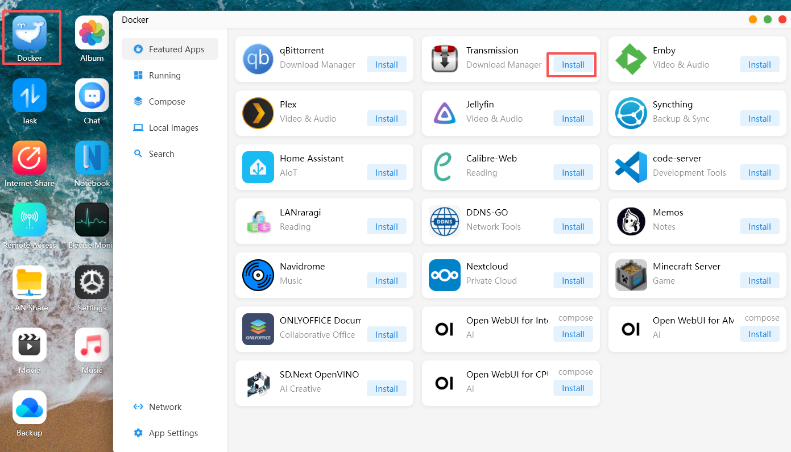Image resolution: width=791 pixels, height=452 pixels.
Task: Click the Jellyfin app icon
Action: pos(445,113)
